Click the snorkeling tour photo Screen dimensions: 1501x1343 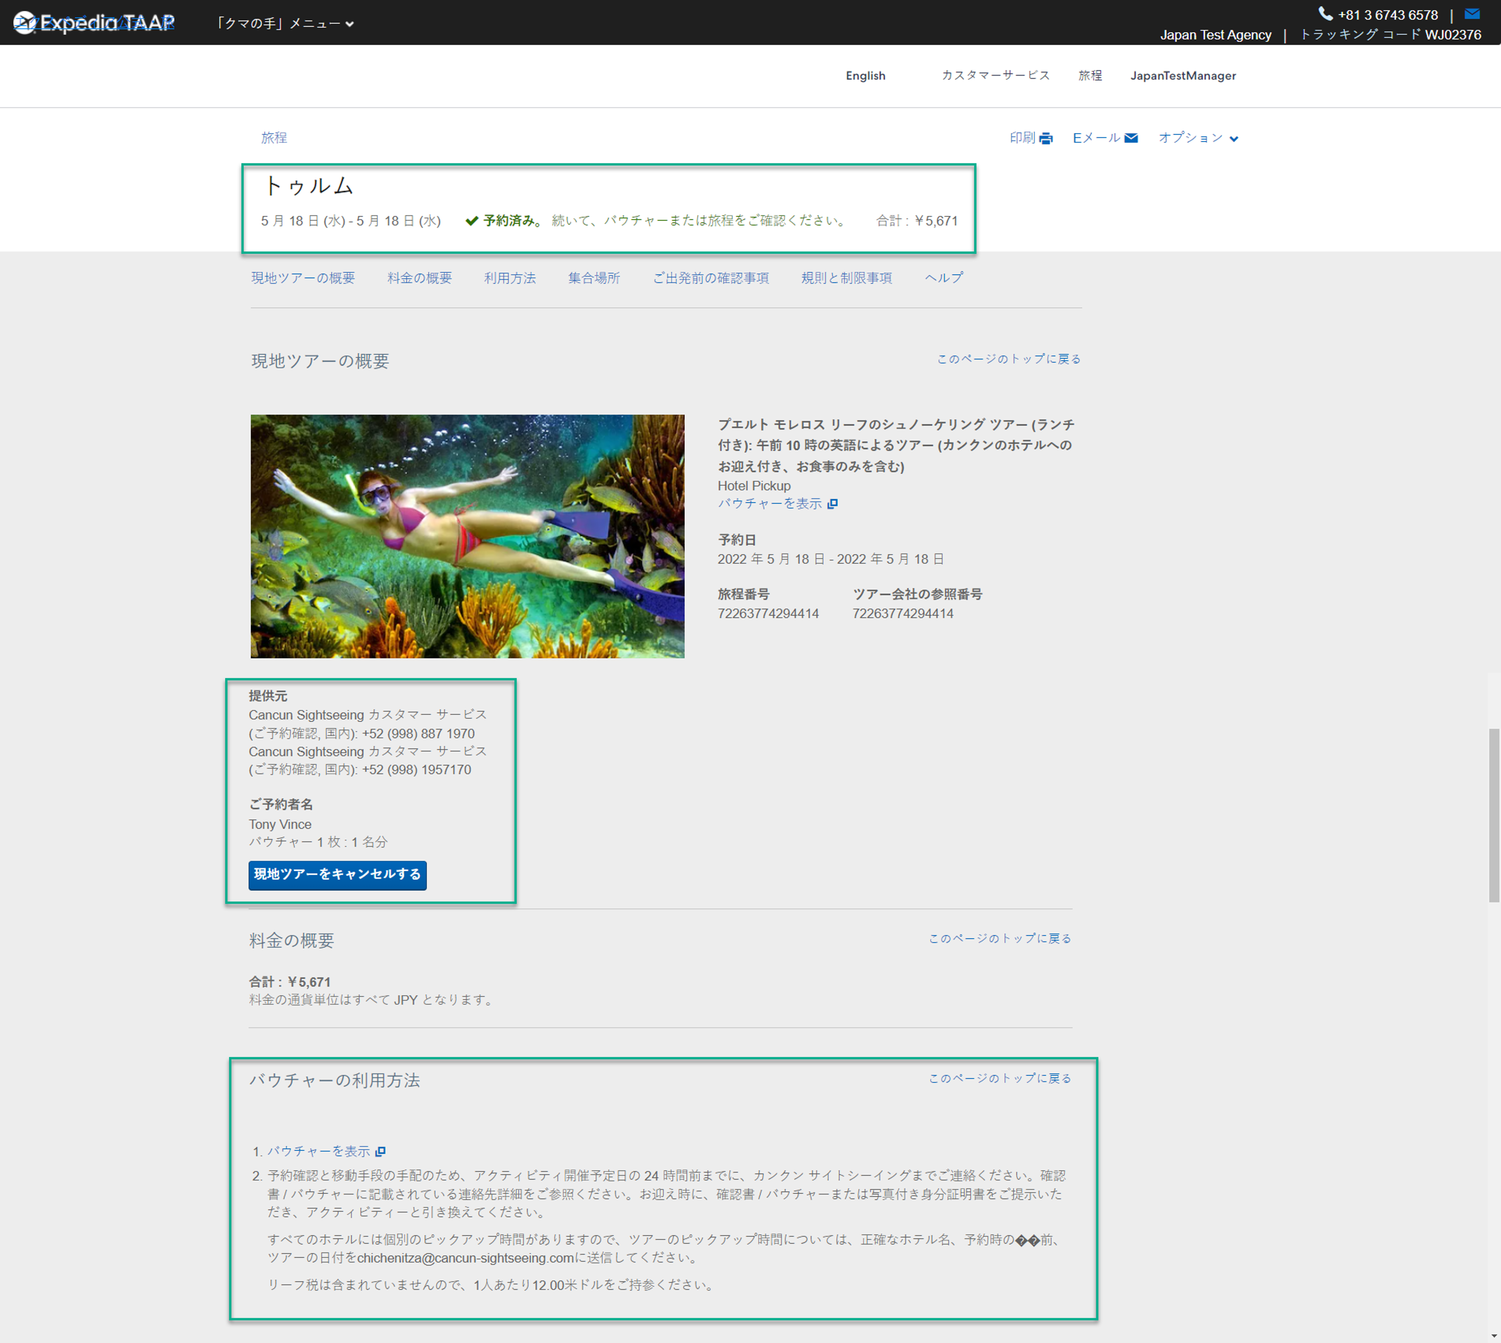tap(467, 536)
